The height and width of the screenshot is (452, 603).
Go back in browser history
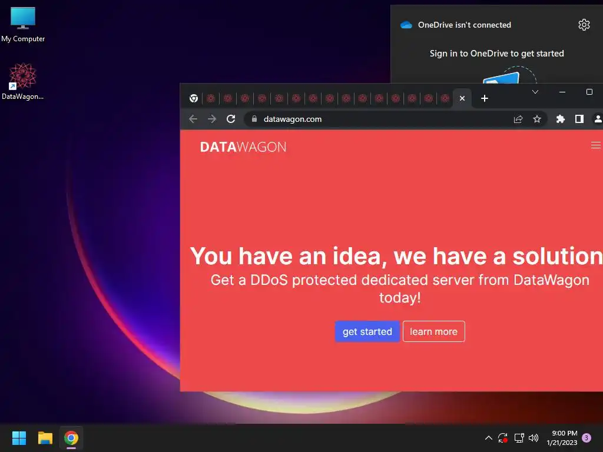point(193,119)
